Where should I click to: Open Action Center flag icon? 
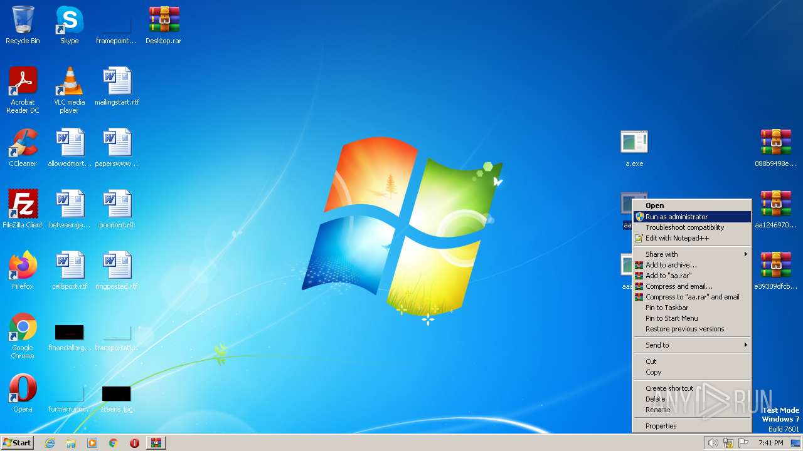743,443
